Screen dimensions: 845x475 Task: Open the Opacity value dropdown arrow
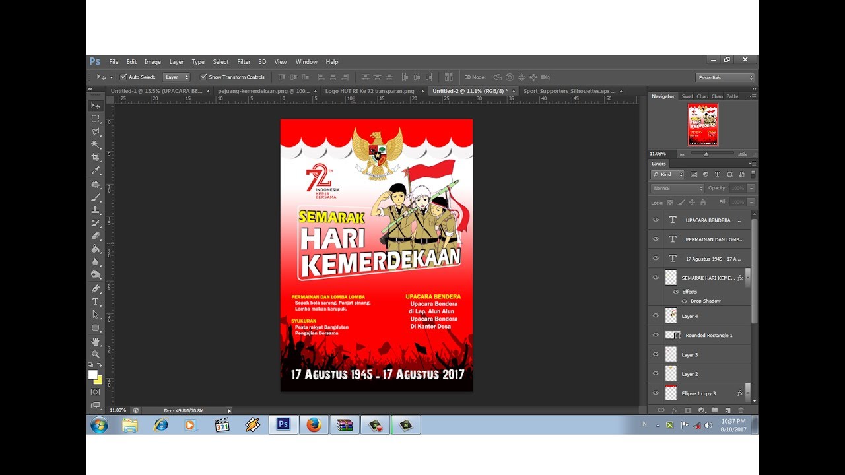point(751,188)
